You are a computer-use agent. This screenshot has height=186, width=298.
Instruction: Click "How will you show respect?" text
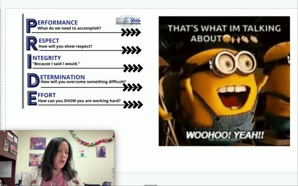tap(65, 46)
